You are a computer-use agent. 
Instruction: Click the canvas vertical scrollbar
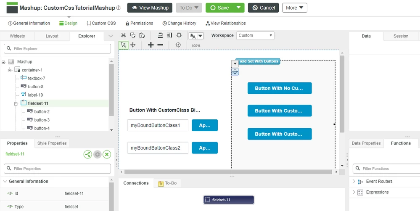point(342,94)
